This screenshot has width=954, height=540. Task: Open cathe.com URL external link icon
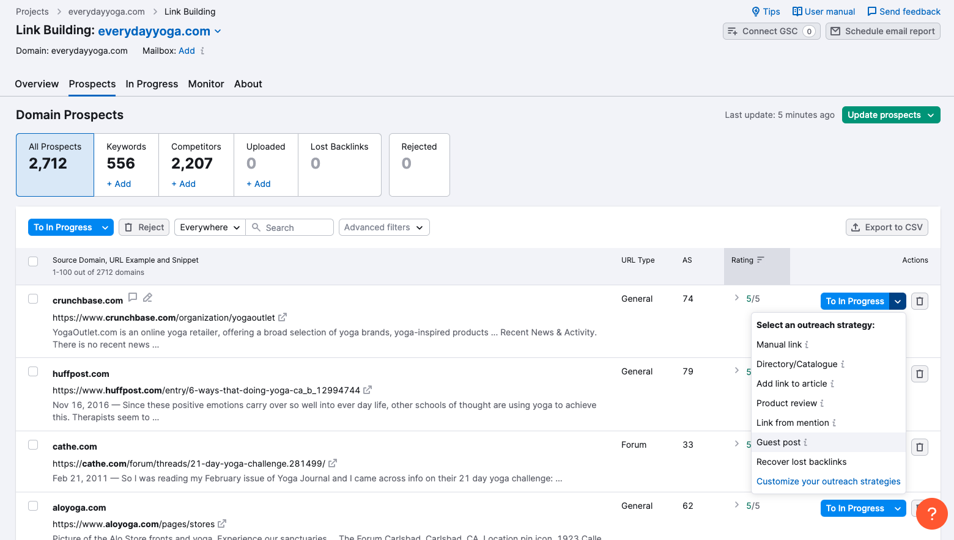click(333, 464)
